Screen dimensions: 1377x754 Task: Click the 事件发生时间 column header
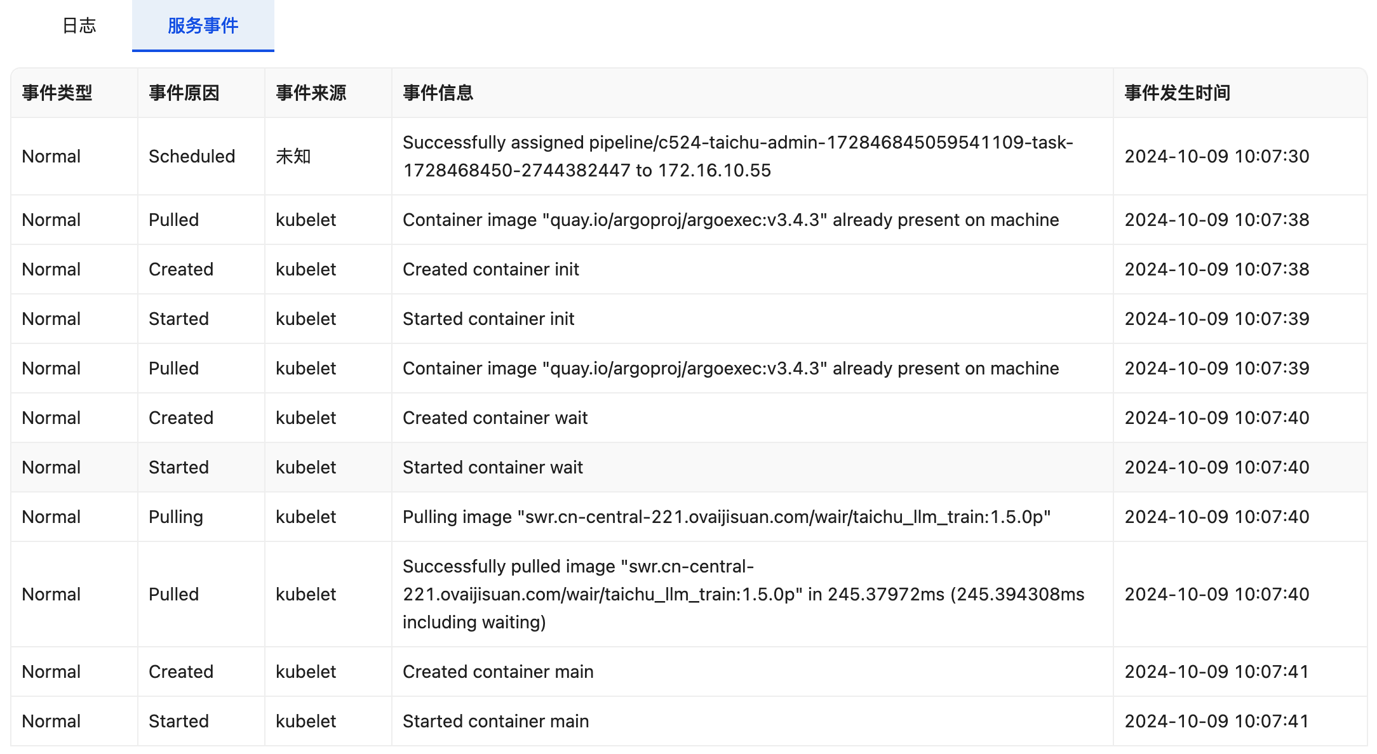click(1178, 93)
